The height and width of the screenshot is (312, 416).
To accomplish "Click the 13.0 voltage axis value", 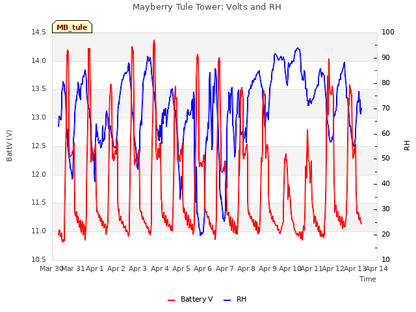I will [x=39, y=117].
